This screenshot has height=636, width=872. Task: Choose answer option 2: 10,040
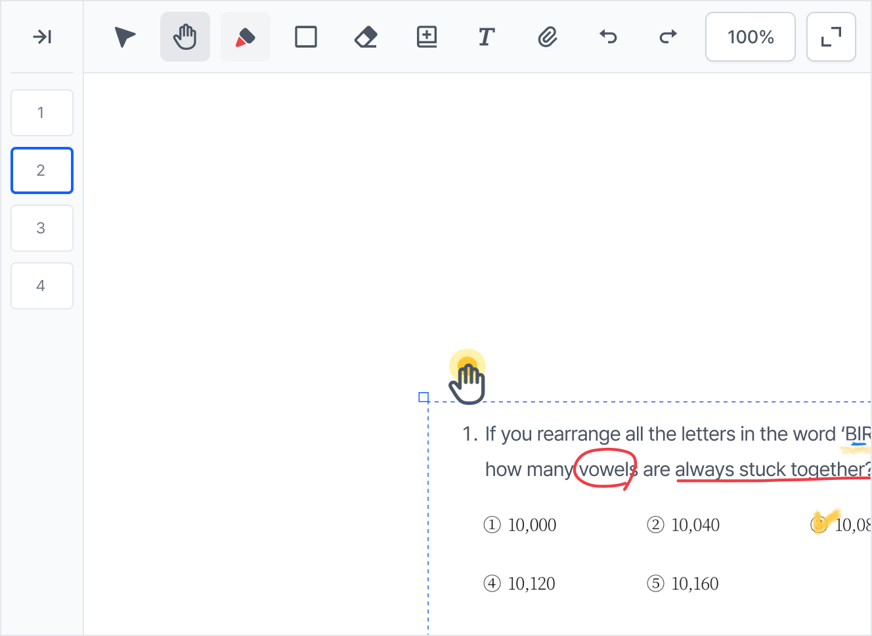(x=684, y=525)
